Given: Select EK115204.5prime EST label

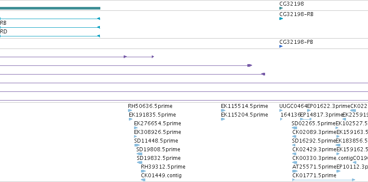Looking at the screenshot, I should click(x=244, y=115).
